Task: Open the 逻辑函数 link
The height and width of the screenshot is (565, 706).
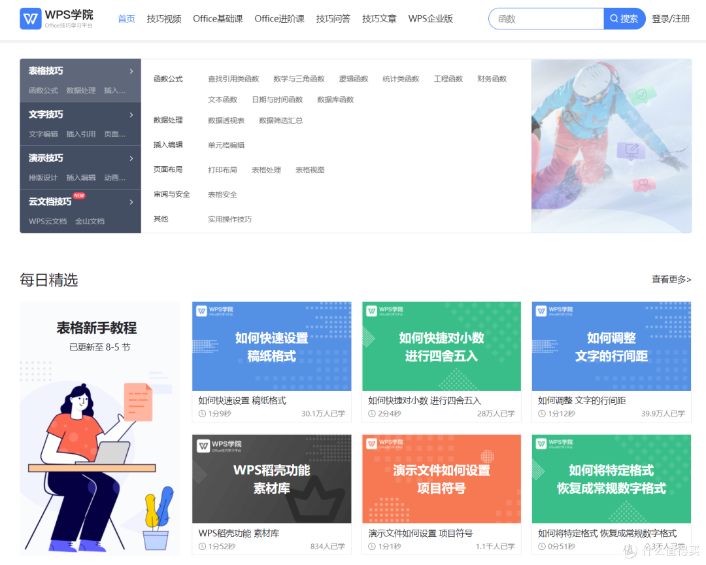Action: pos(354,79)
